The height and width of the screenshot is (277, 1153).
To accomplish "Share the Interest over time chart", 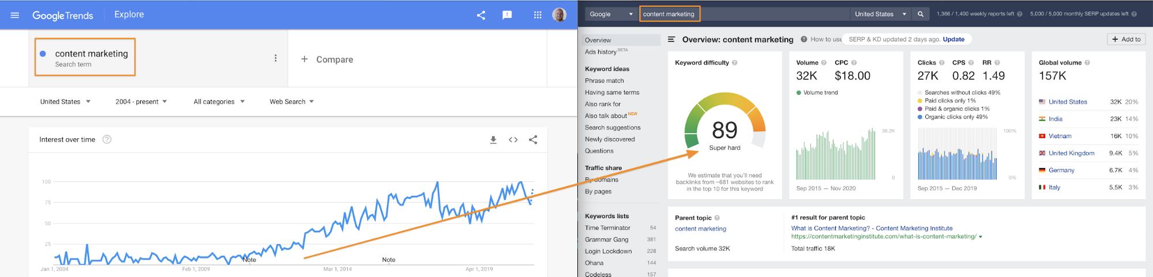I will (x=533, y=140).
